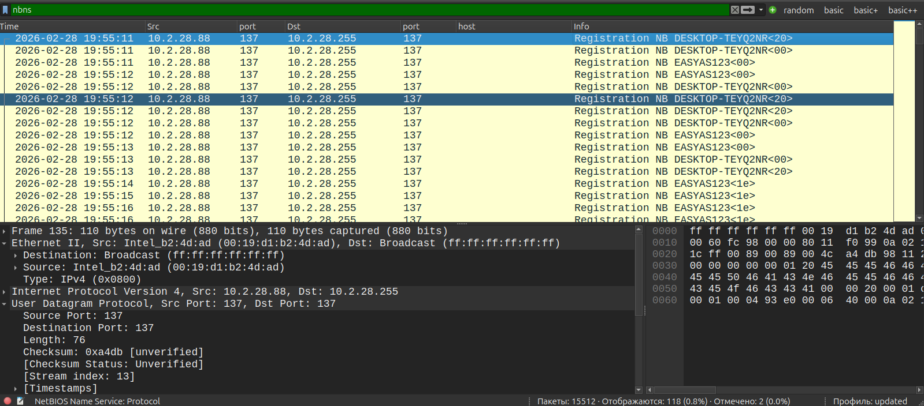Select packet 19:55:11 EASYAS123<00> row

447,63
